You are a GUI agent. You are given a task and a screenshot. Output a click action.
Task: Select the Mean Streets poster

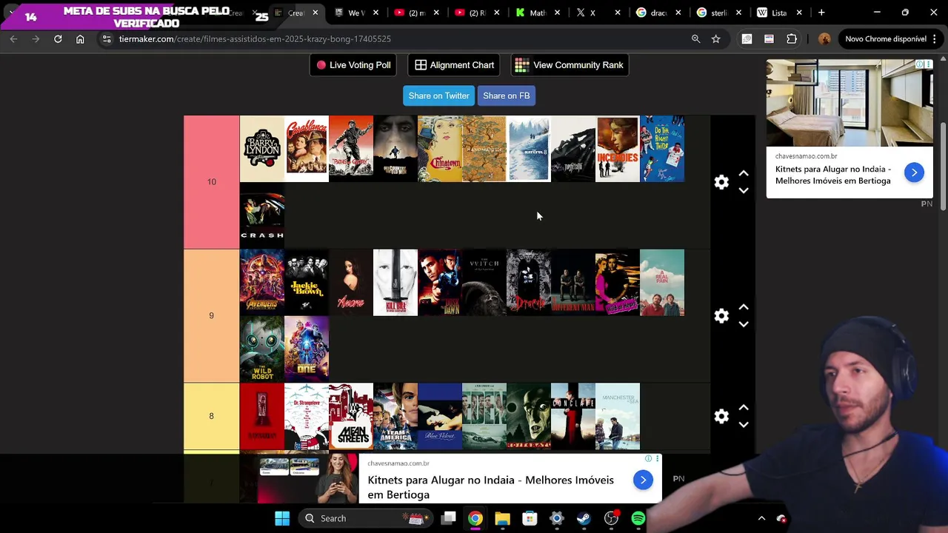click(x=351, y=416)
